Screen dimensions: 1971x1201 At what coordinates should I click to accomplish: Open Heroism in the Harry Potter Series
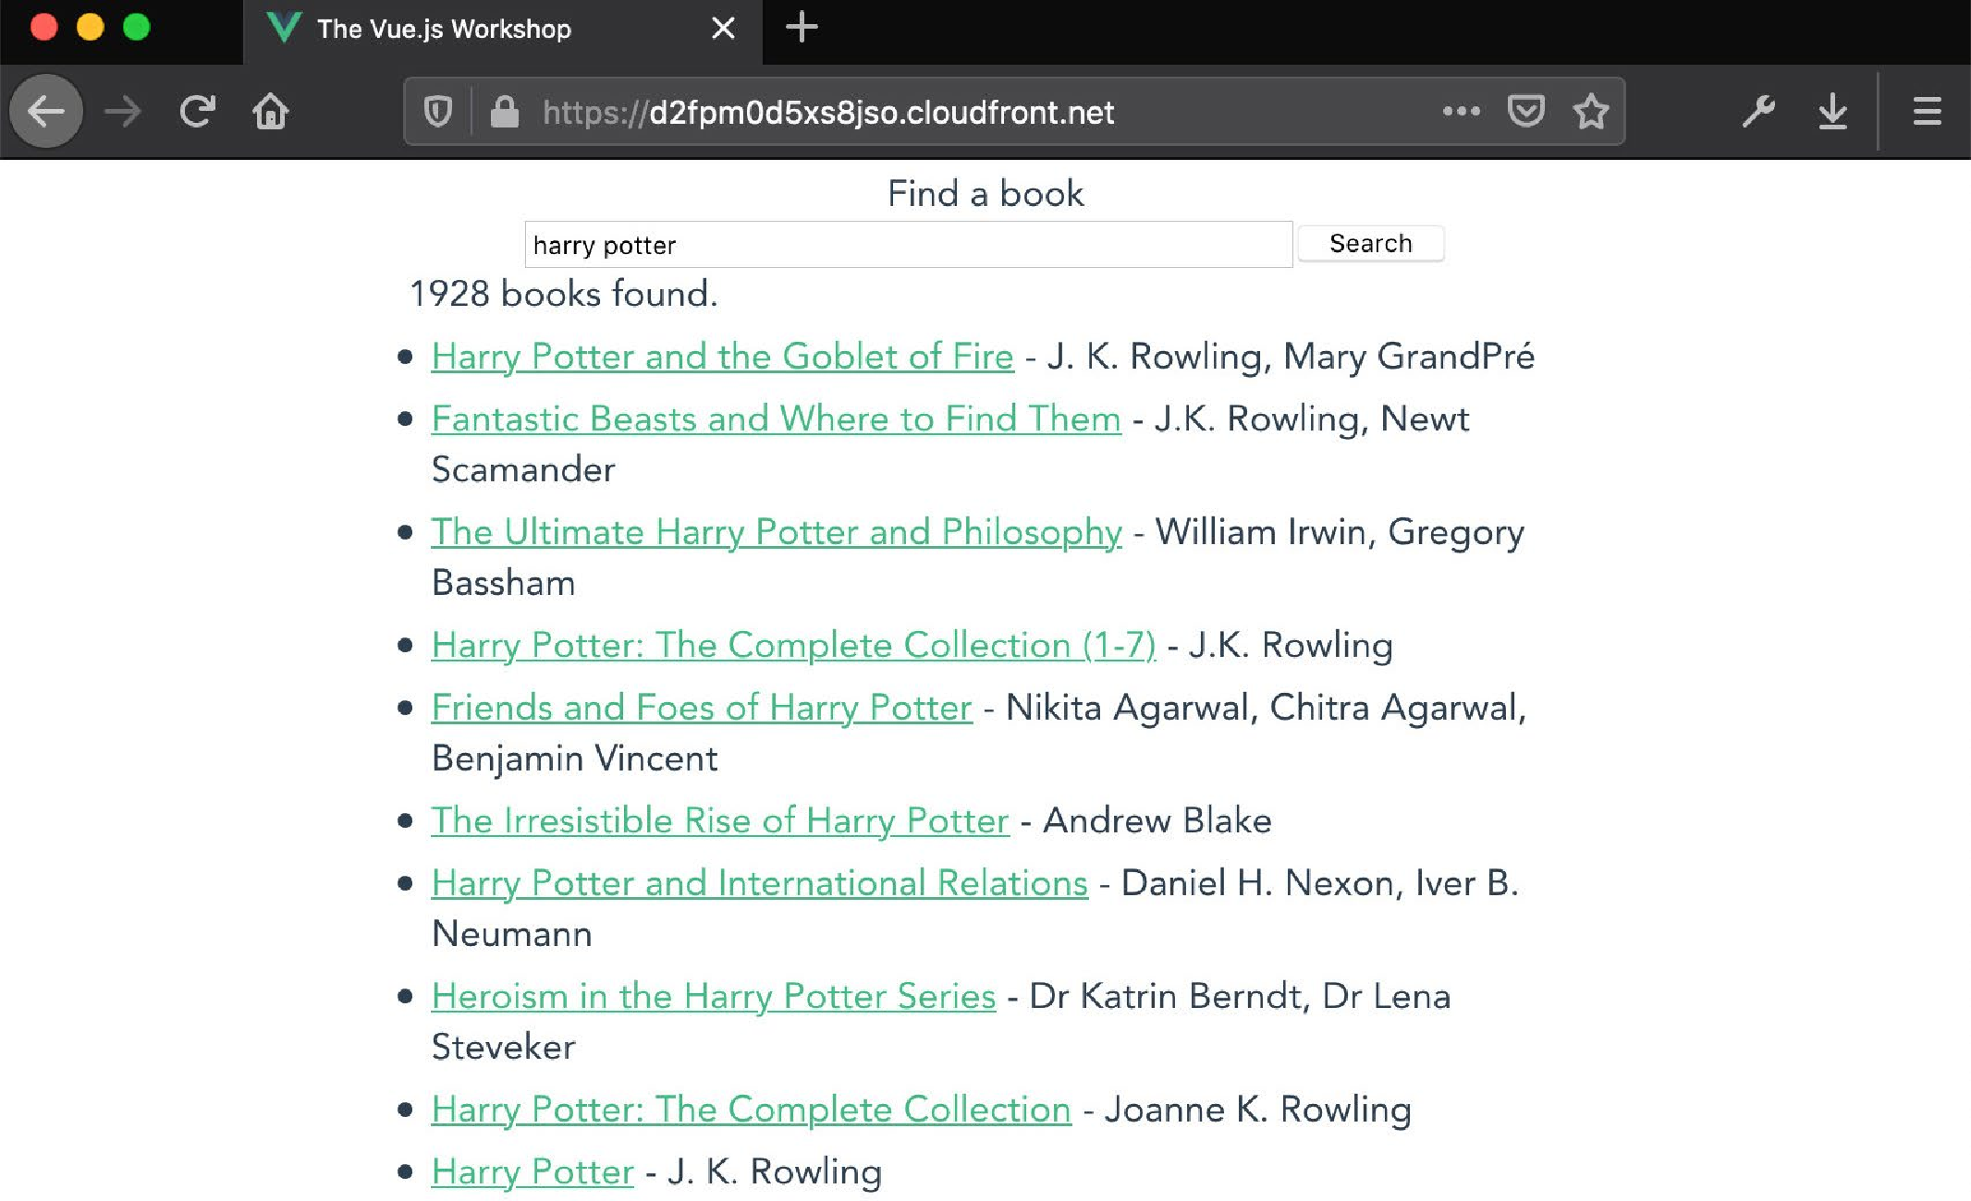[x=713, y=996]
